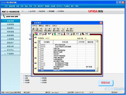126x95 pixels.
Task: Click the 预览 preview toolbar icon
Action: point(37,29)
